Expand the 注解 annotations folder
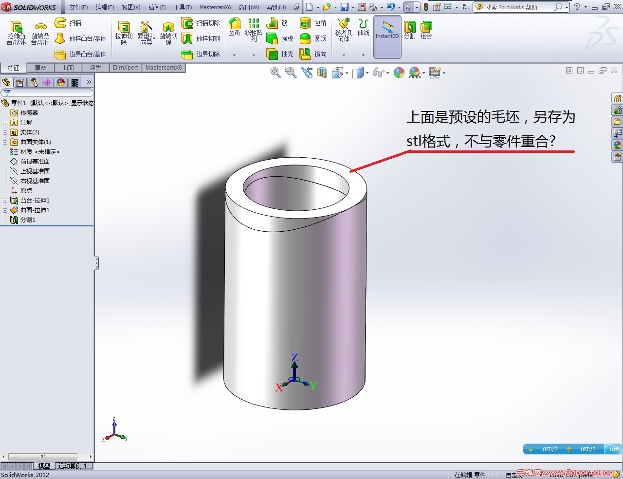 pos(5,123)
